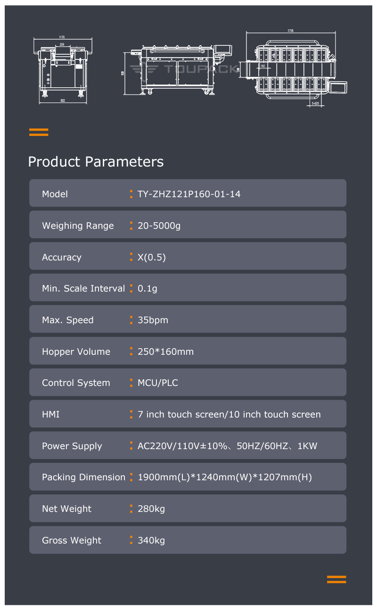Select the HMI touch screen row
Viewport: 377px width, 610px height.
(x=188, y=414)
